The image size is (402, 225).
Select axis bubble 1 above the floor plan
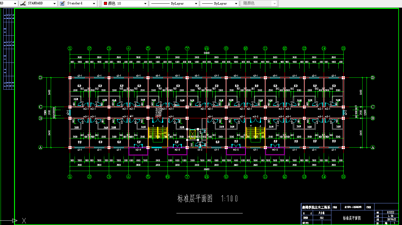(70, 48)
